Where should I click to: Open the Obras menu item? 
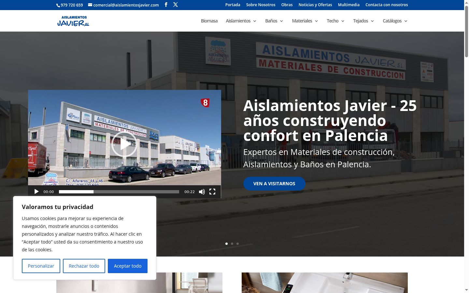click(x=287, y=5)
